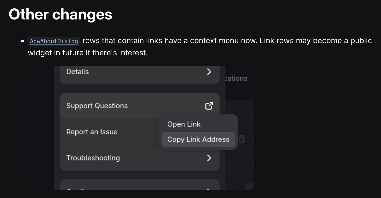
Task: Open the AdwAboutDialog documentation link
Action: pos(54,41)
